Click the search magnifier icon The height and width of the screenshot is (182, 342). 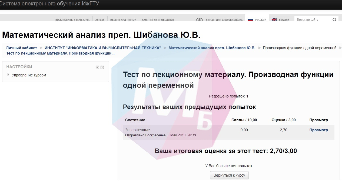click(334, 20)
